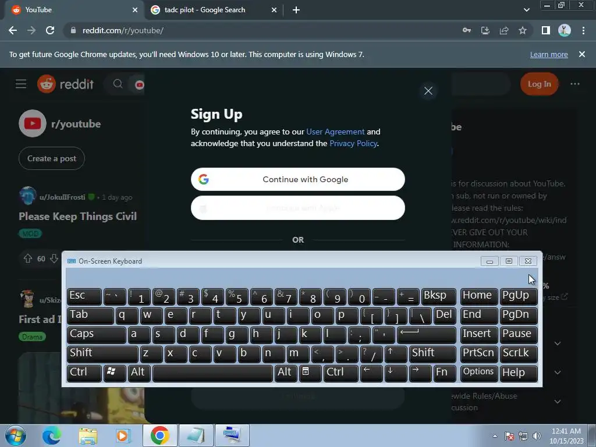
Task: Click the Windows Start button
Action: click(x=15, y=435)
